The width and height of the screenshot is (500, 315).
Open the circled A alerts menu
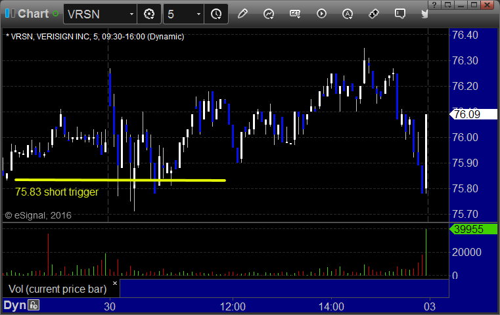click(x=348, y=14)
